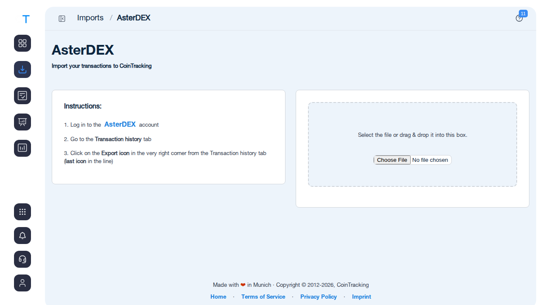Click the CoinTracking T logo
Viewport: 543px width, 305px height.
tap(26, 19)
